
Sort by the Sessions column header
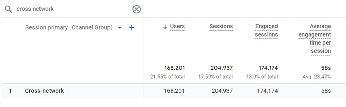click(221, 26)
